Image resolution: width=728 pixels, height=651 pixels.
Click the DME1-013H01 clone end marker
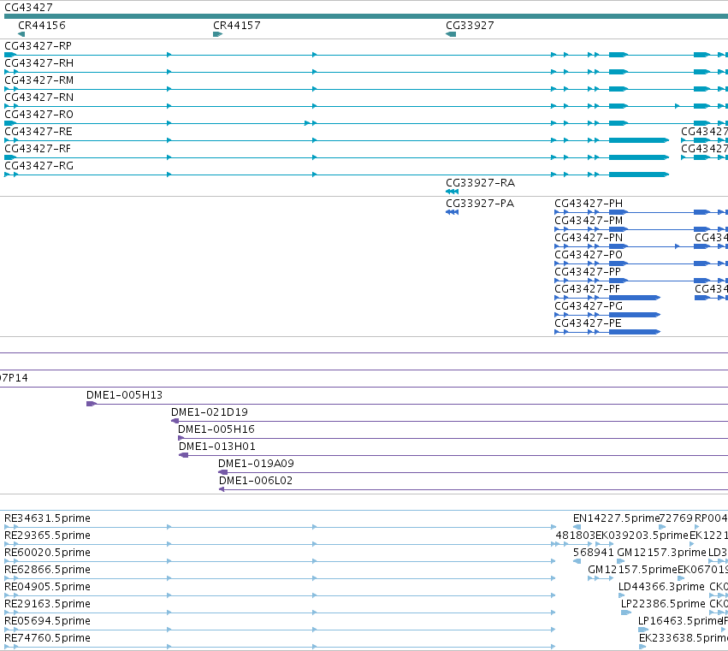184,455
